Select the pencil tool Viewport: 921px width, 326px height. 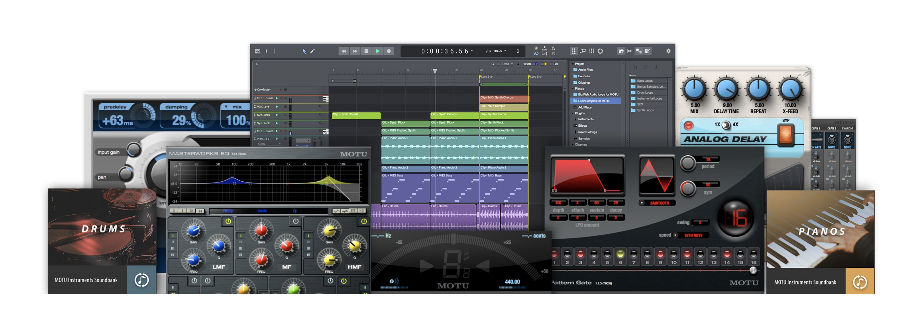click(x=312, y=51)
